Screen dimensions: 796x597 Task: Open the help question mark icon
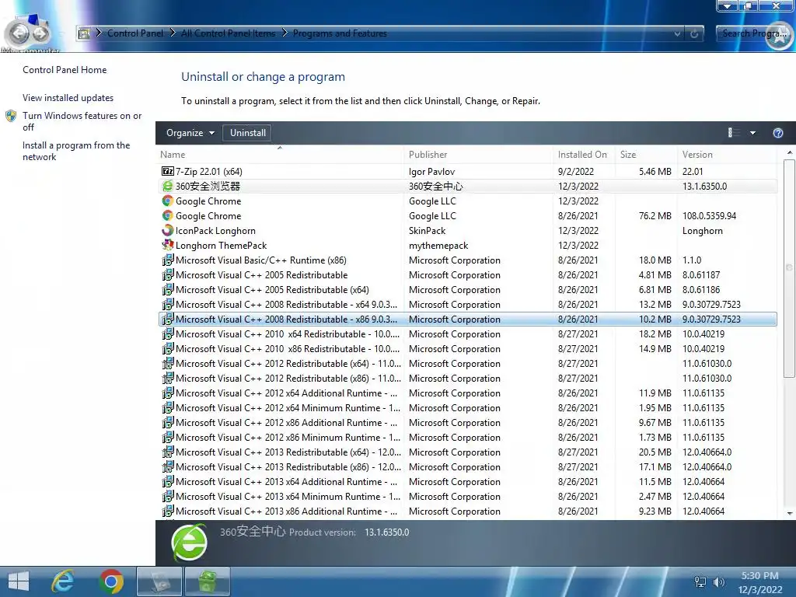777,133
